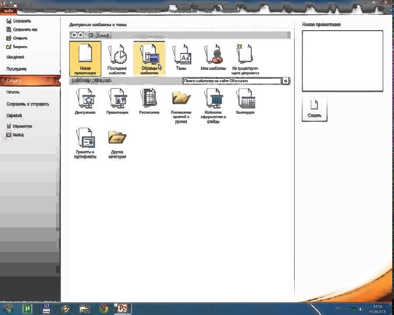The width and height of the screenshot is (394, 315).
Task: Click the taskbar clock
Action: [377, 309]
